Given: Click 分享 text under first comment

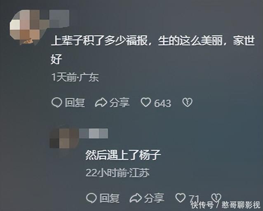Looking at the screenshot, I should tap(120, 103).
